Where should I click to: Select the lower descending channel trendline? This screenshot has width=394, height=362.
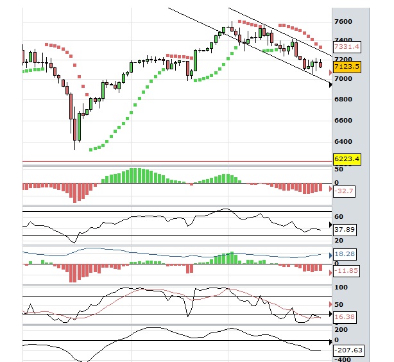click(249, 45)
